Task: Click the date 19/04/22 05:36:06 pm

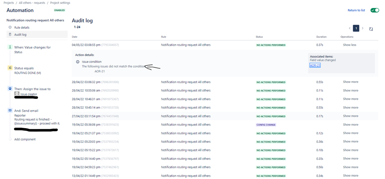Action: tap(86, 125)
